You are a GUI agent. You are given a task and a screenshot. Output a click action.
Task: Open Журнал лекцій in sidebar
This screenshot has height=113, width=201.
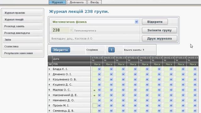pyautogui.click(x=23, y=19)
